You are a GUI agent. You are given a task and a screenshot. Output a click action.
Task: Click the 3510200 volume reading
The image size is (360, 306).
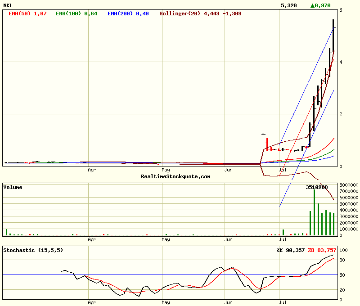pos(317,187)
